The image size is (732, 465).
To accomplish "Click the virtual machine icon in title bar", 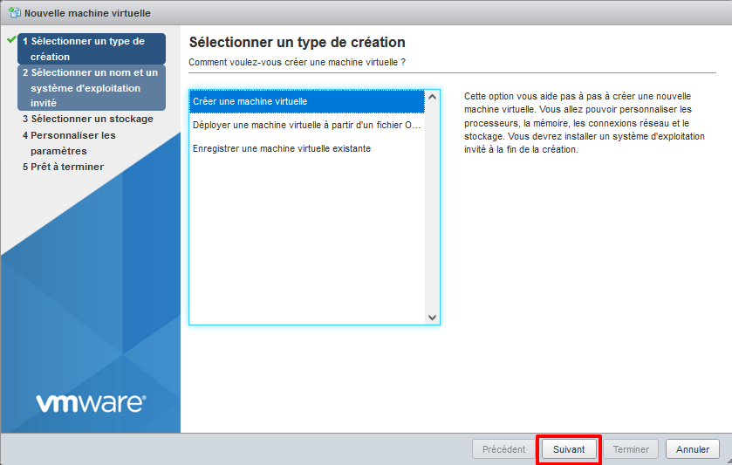I will click(14, 13).
